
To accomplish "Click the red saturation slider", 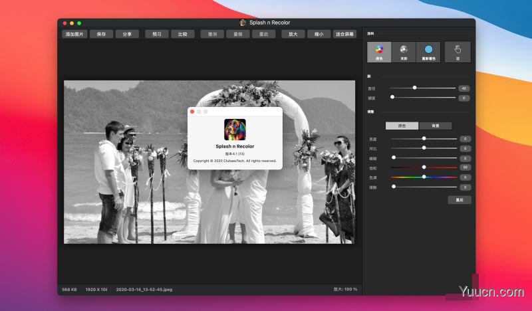I will point(424,167).
